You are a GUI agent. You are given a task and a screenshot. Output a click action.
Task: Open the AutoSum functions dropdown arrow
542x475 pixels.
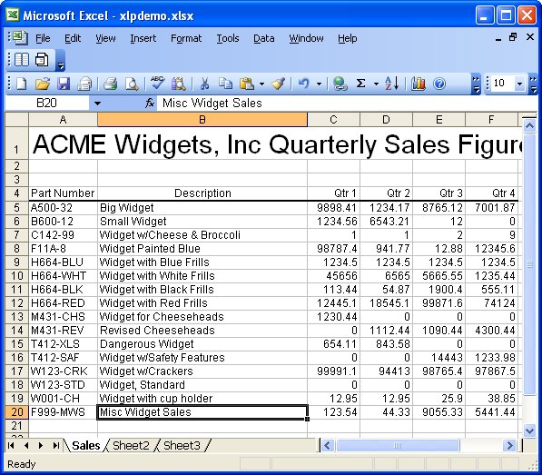pos(376,84)
